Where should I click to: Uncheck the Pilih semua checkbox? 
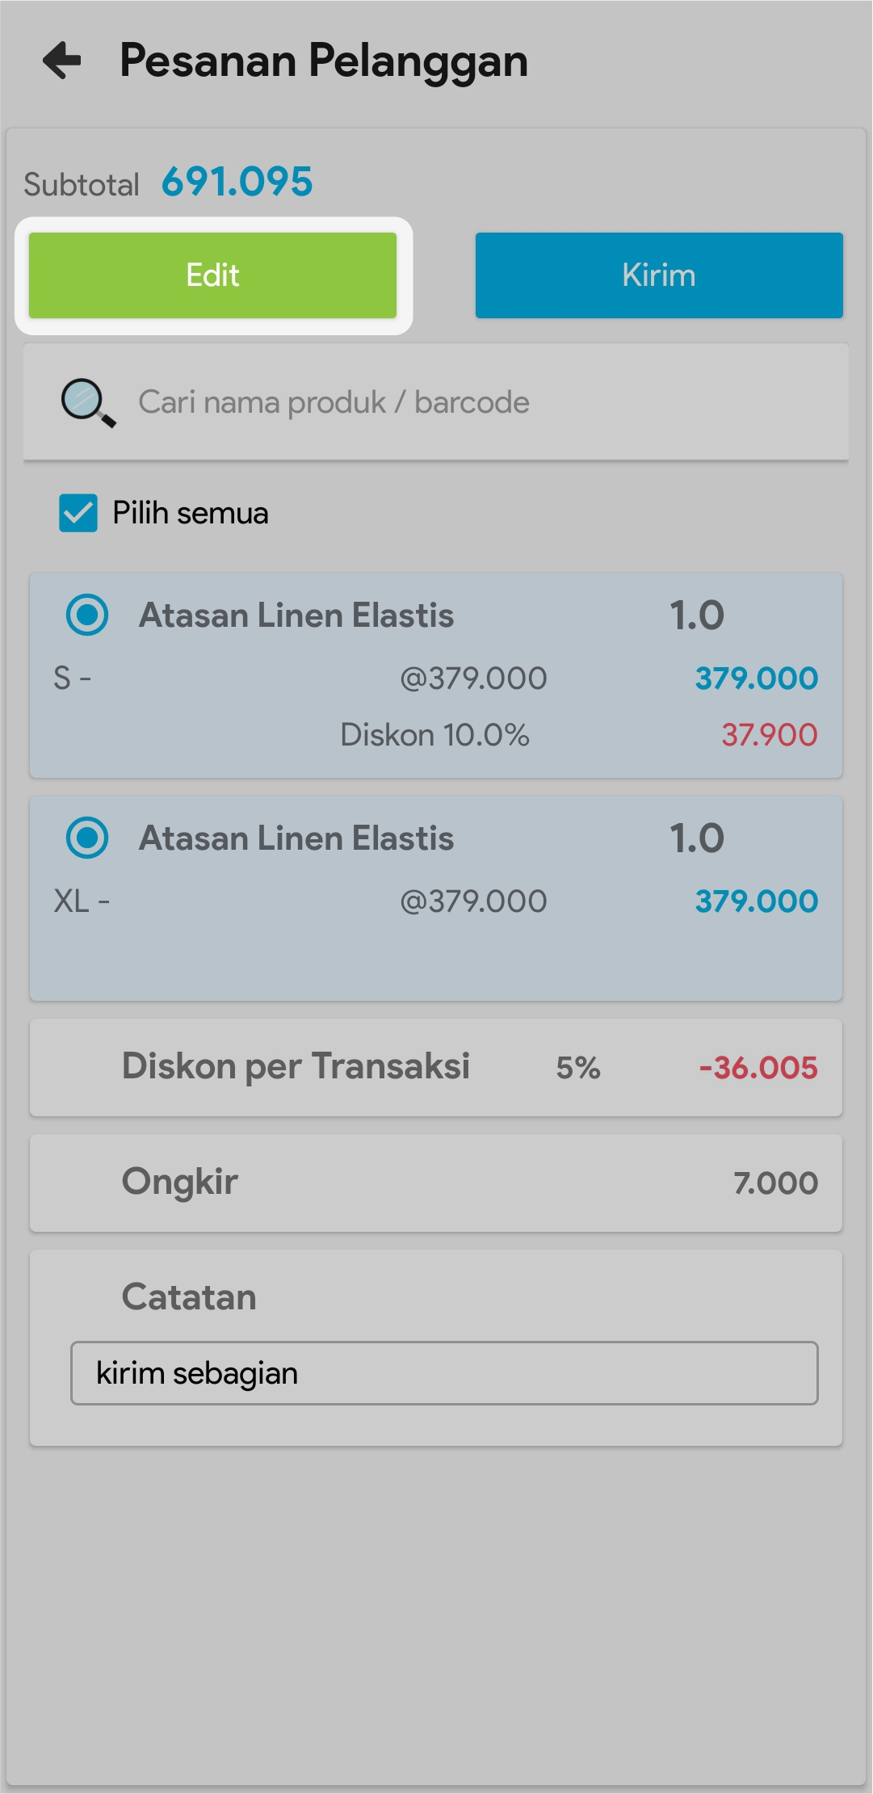click(78, 513)
